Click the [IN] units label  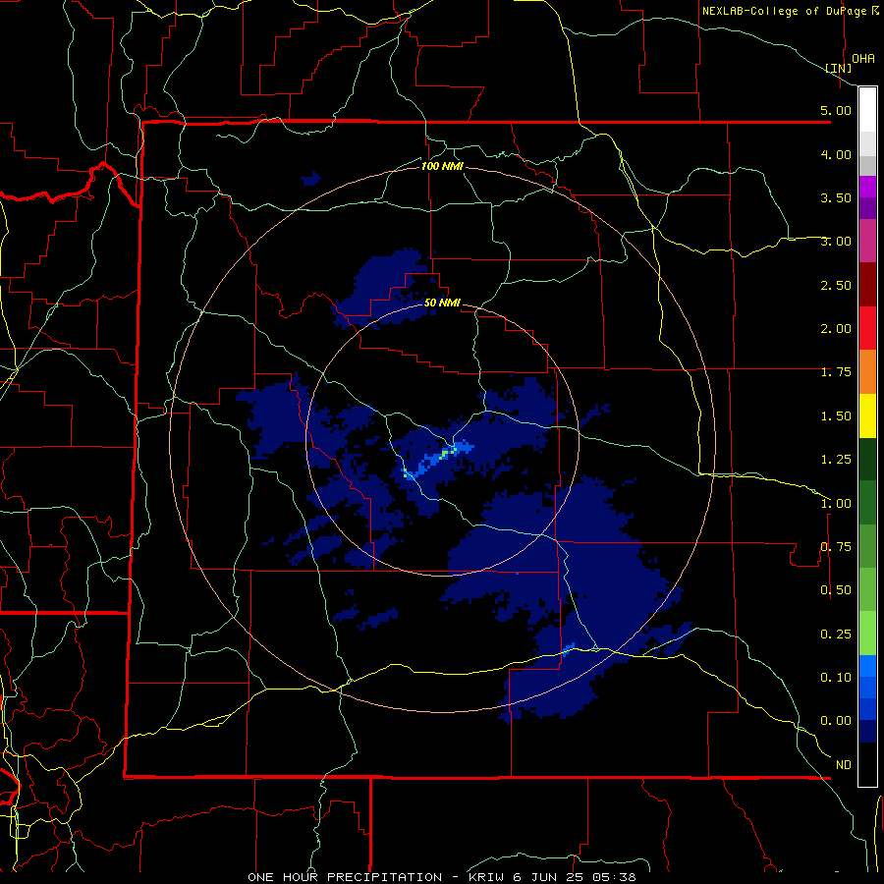(x=839, y=68)
